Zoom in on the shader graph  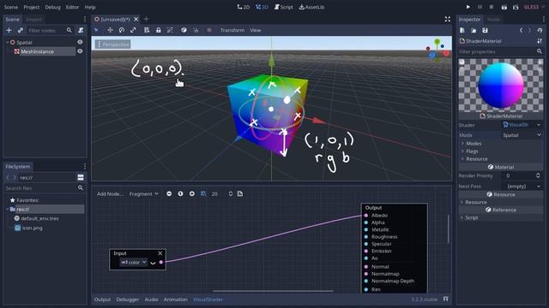tap(192, 194)
